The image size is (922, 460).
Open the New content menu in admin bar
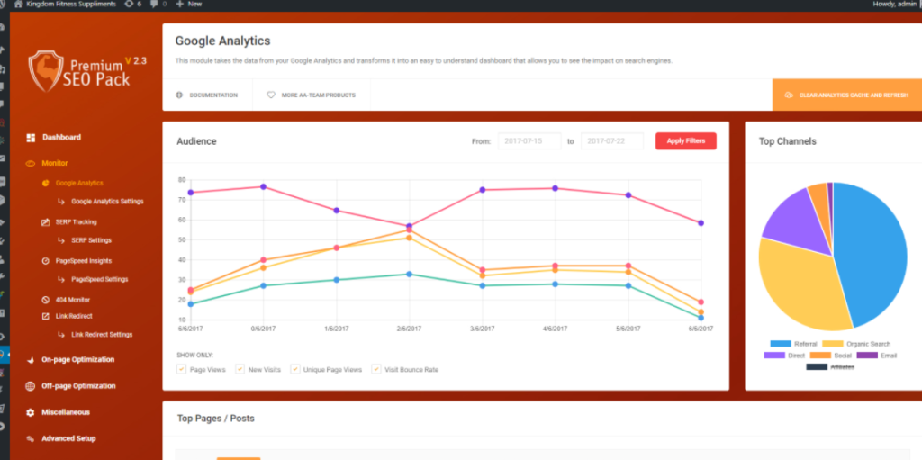pos(189,4)
